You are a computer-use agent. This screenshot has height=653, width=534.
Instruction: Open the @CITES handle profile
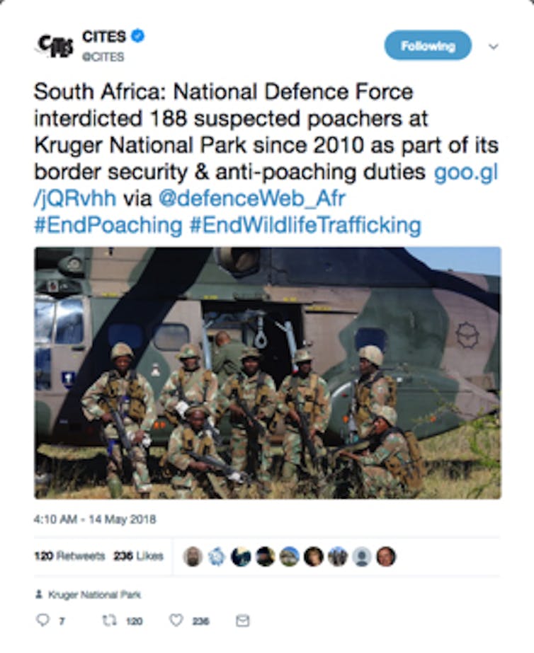point(103,57)
